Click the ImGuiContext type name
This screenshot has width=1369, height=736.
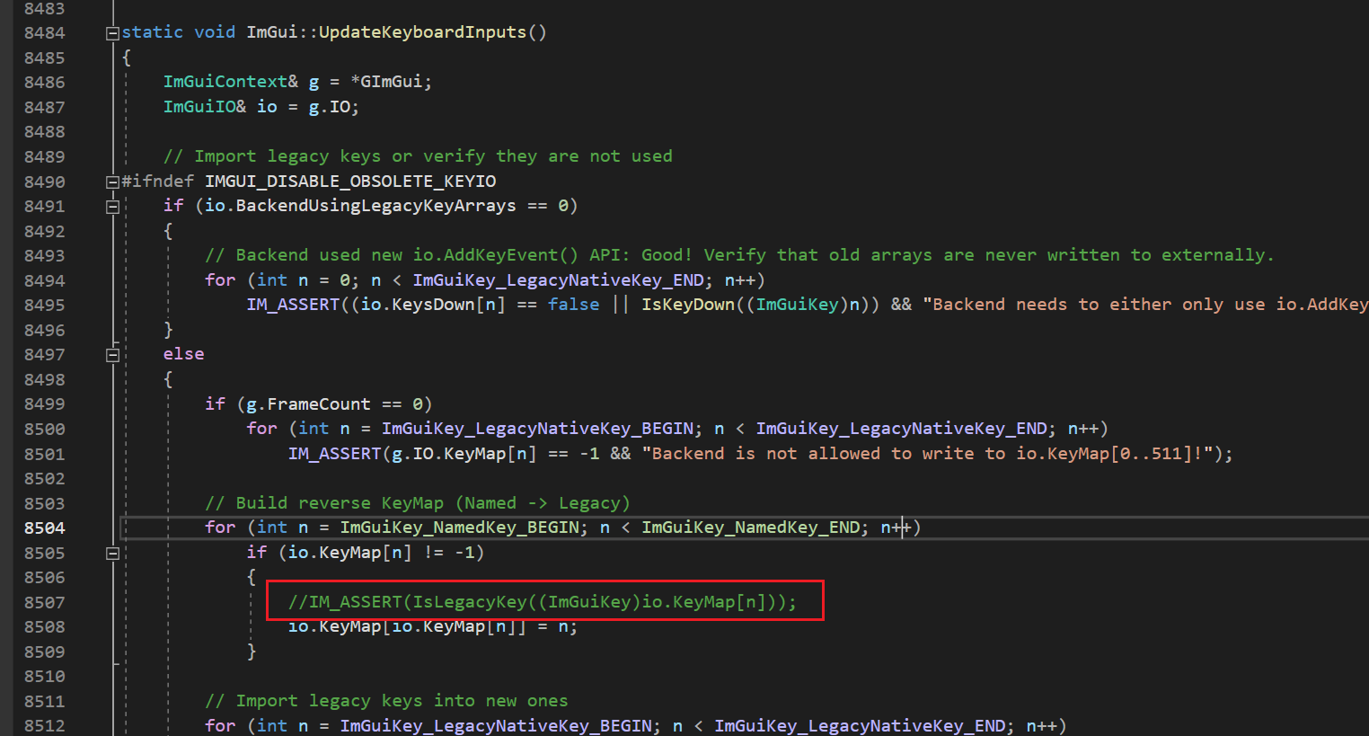pyautogui.click(x=225, y=81)
